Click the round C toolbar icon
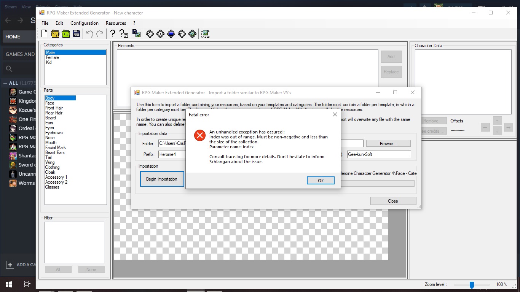 click(150, 33)
